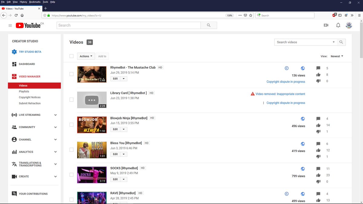Click the copyright icon on The Mustache Club
363x204 pixels.
287,68
